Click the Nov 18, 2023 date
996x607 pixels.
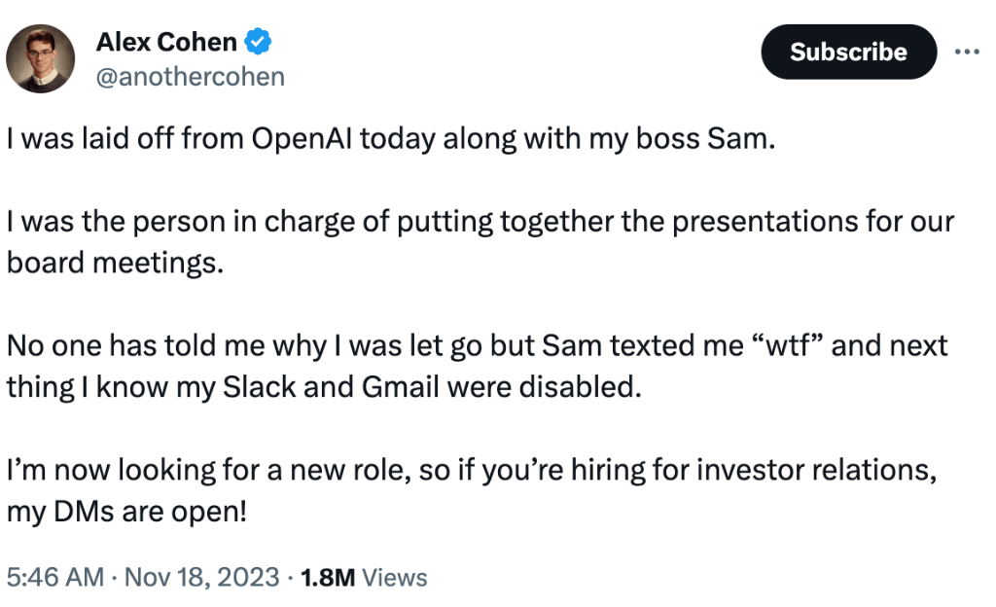click(201, 577)
